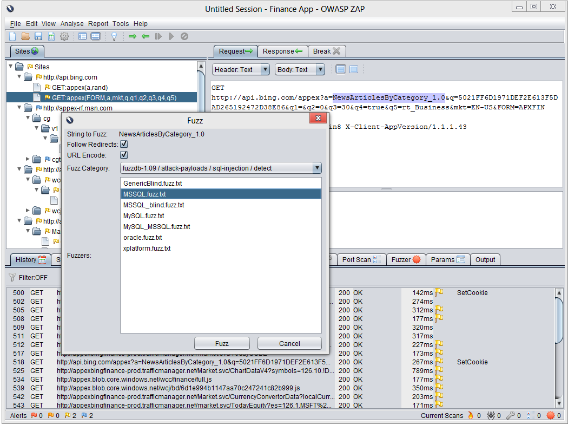Switch to the Port Scan tab

pos(361,260)
